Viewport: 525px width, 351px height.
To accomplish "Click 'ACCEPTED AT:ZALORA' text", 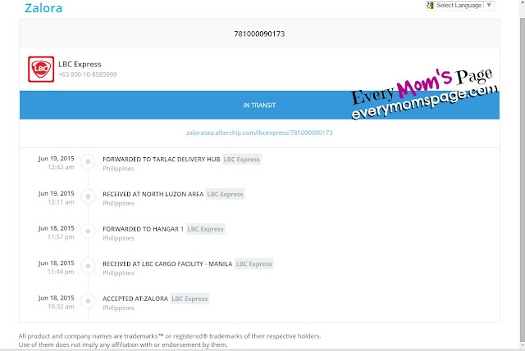I will coord(135,299).
